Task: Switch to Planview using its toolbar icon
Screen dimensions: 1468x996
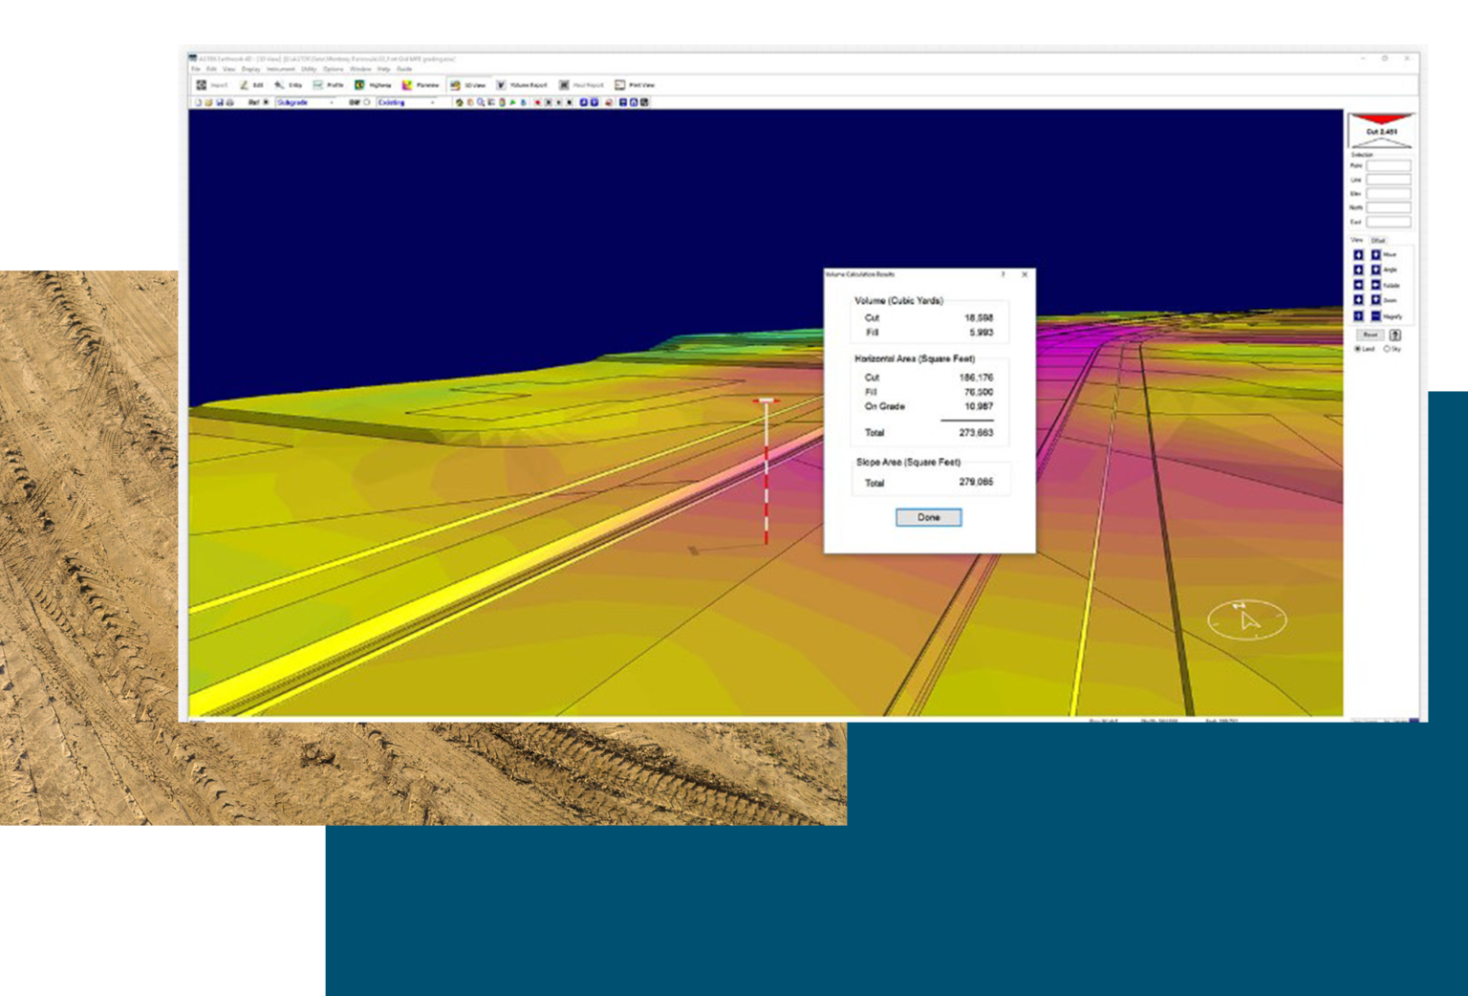Action: (405, 84)
